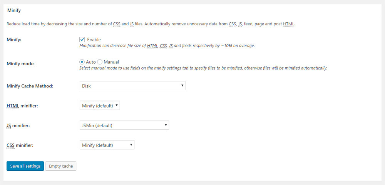This screenshot has width=385, height=185.
Task: Click the HTML abbreviation ending the top description
Action: [x=288, y=24]
